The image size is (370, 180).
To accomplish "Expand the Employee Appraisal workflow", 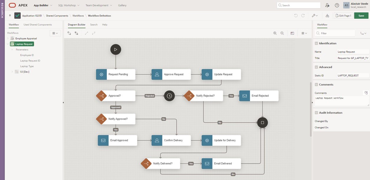I will 8,38.
